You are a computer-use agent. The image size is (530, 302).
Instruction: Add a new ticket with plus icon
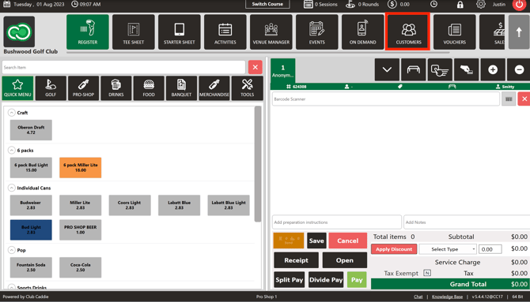[x=493, y=69]
